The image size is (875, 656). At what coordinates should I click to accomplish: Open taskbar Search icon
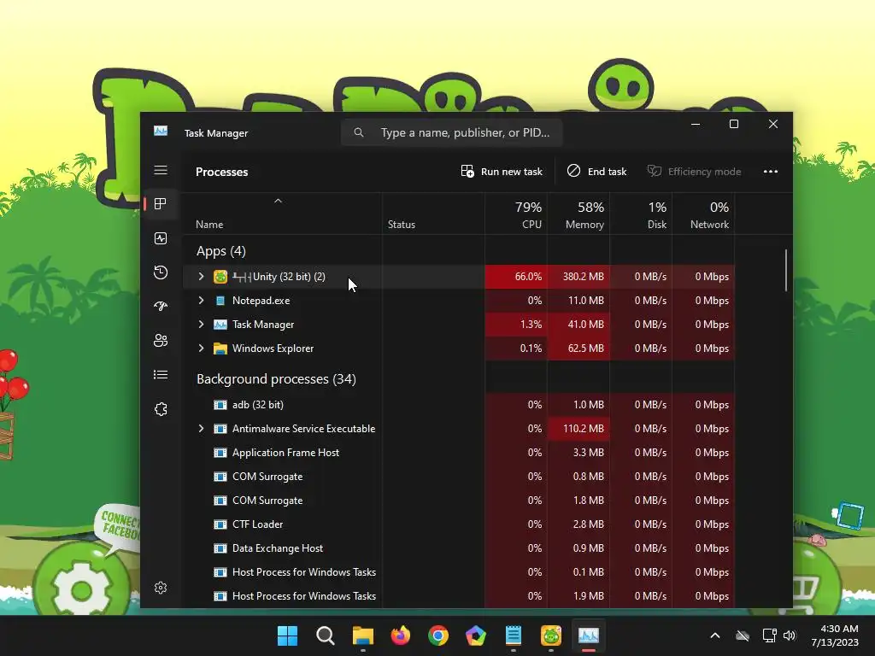(x=326, y=635)
